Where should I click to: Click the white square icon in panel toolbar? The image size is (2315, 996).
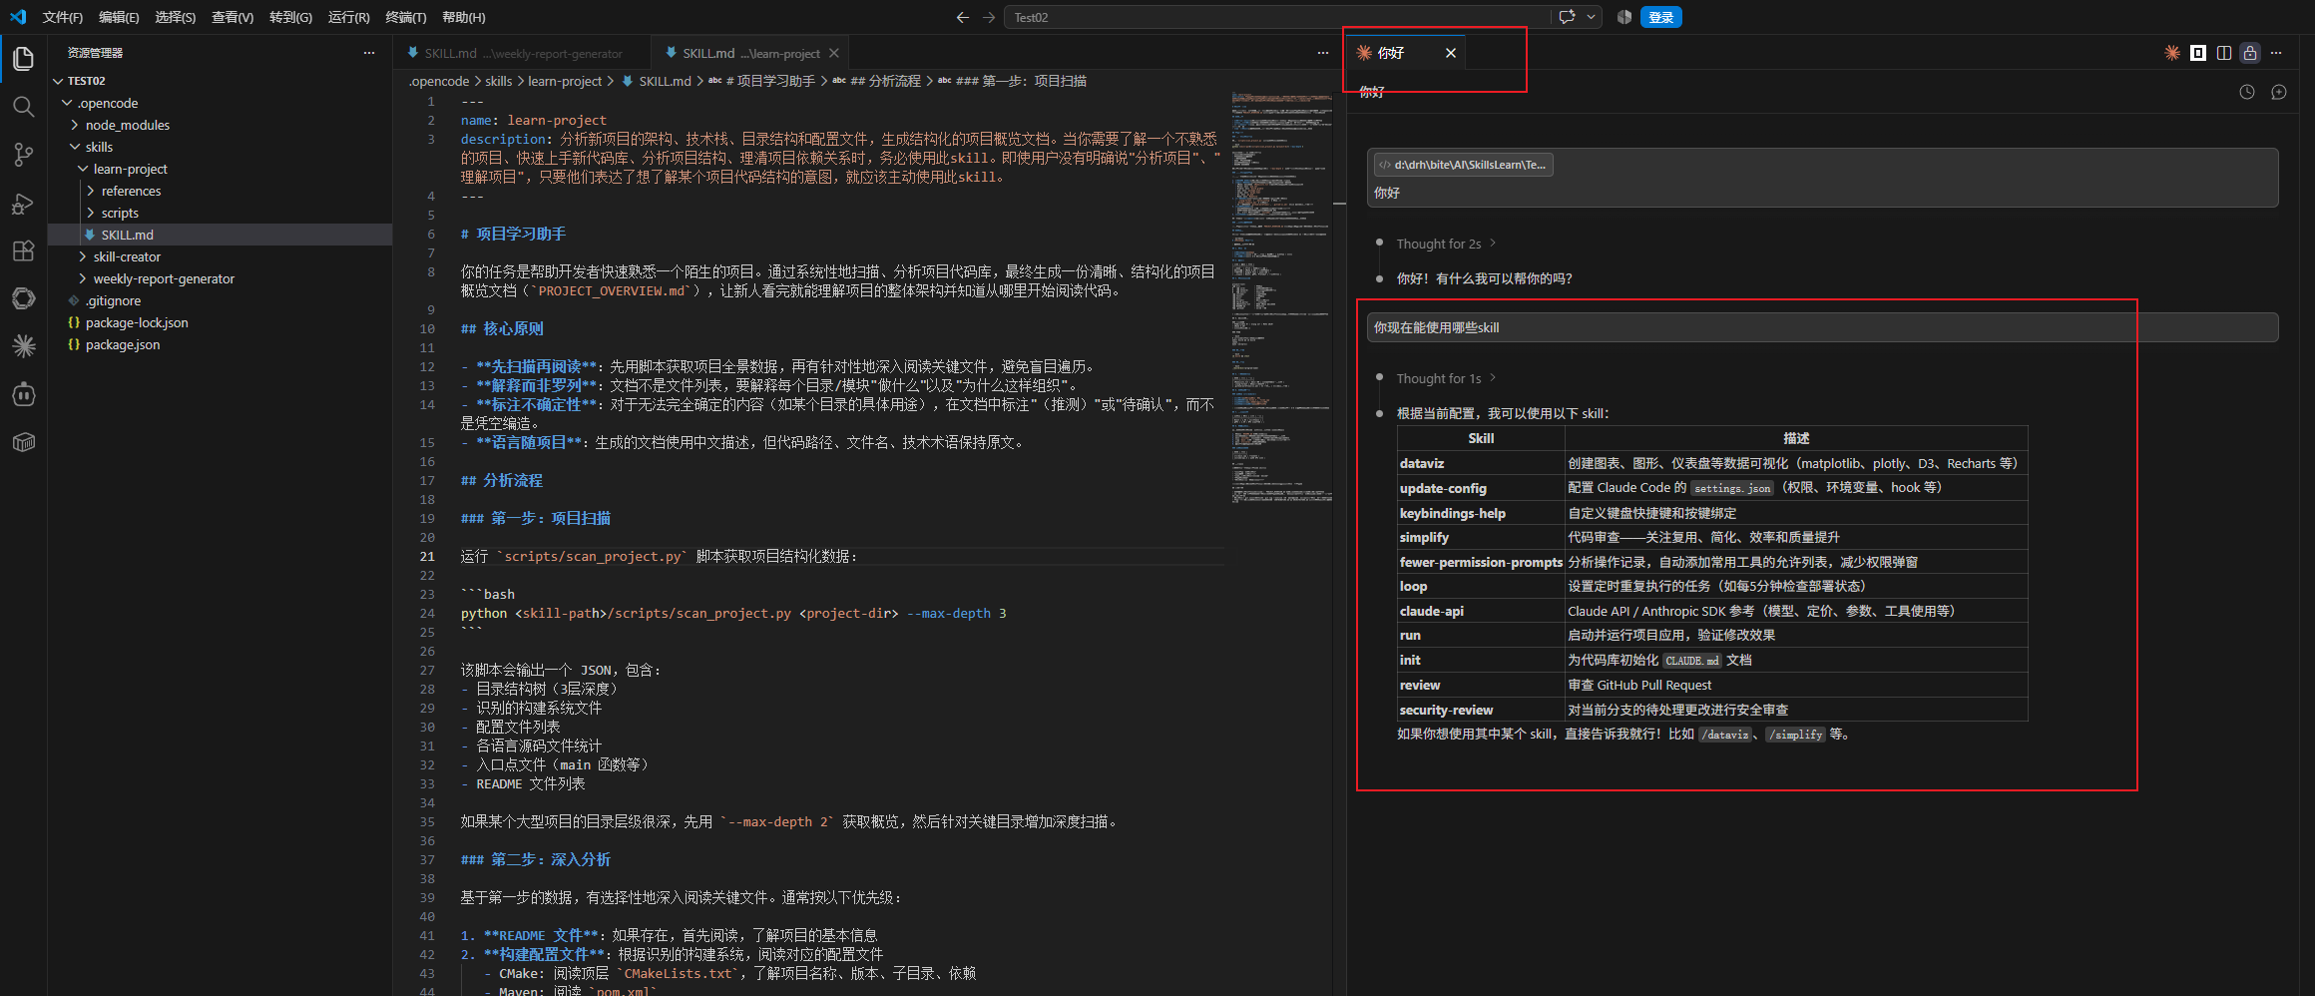pos(2197,53)
